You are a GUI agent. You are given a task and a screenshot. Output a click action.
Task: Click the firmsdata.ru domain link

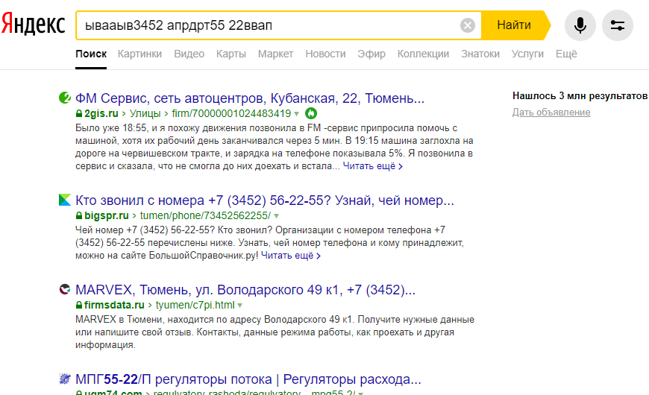coord(114,305)
